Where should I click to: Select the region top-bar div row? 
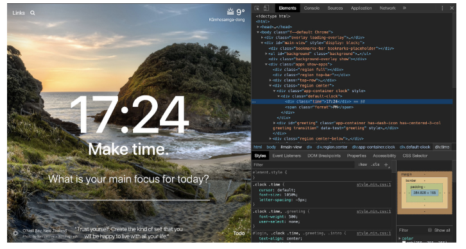tap(311, 75)
